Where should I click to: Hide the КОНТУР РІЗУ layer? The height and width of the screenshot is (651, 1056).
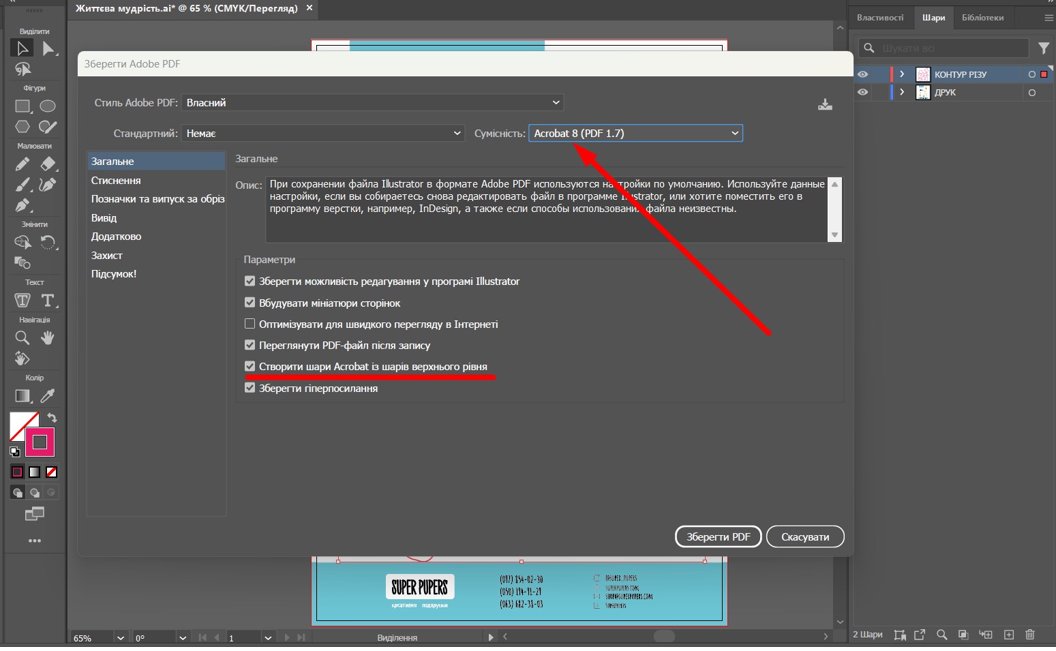pos(863,74)
